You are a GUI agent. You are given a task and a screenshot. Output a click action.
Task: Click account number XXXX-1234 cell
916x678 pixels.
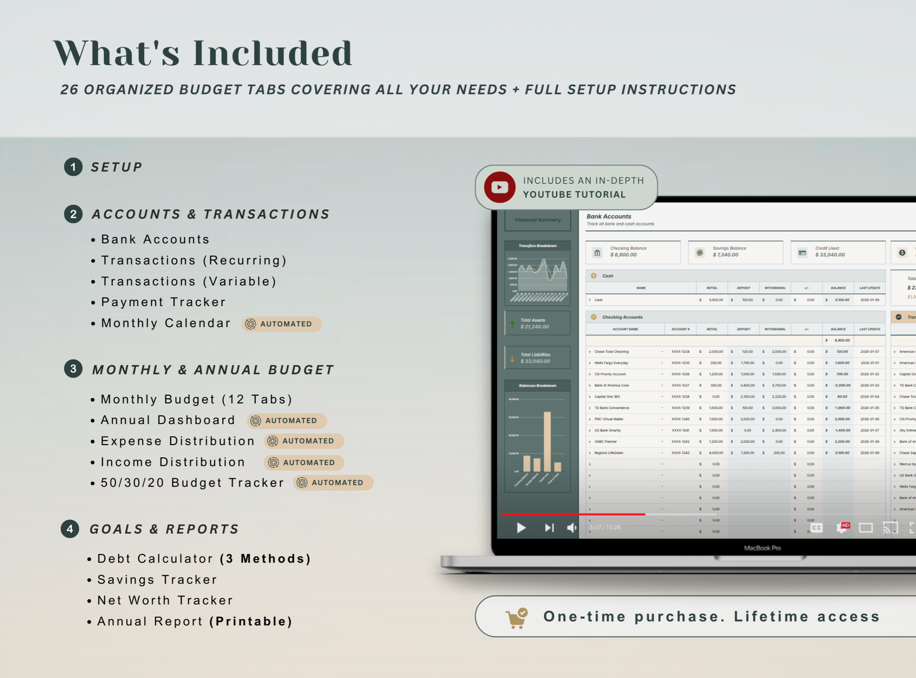tap(680, 352)
